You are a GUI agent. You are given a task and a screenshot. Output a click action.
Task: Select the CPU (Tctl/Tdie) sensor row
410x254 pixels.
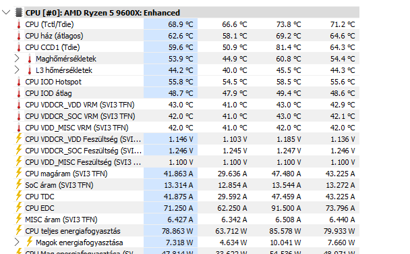[186, 24]
